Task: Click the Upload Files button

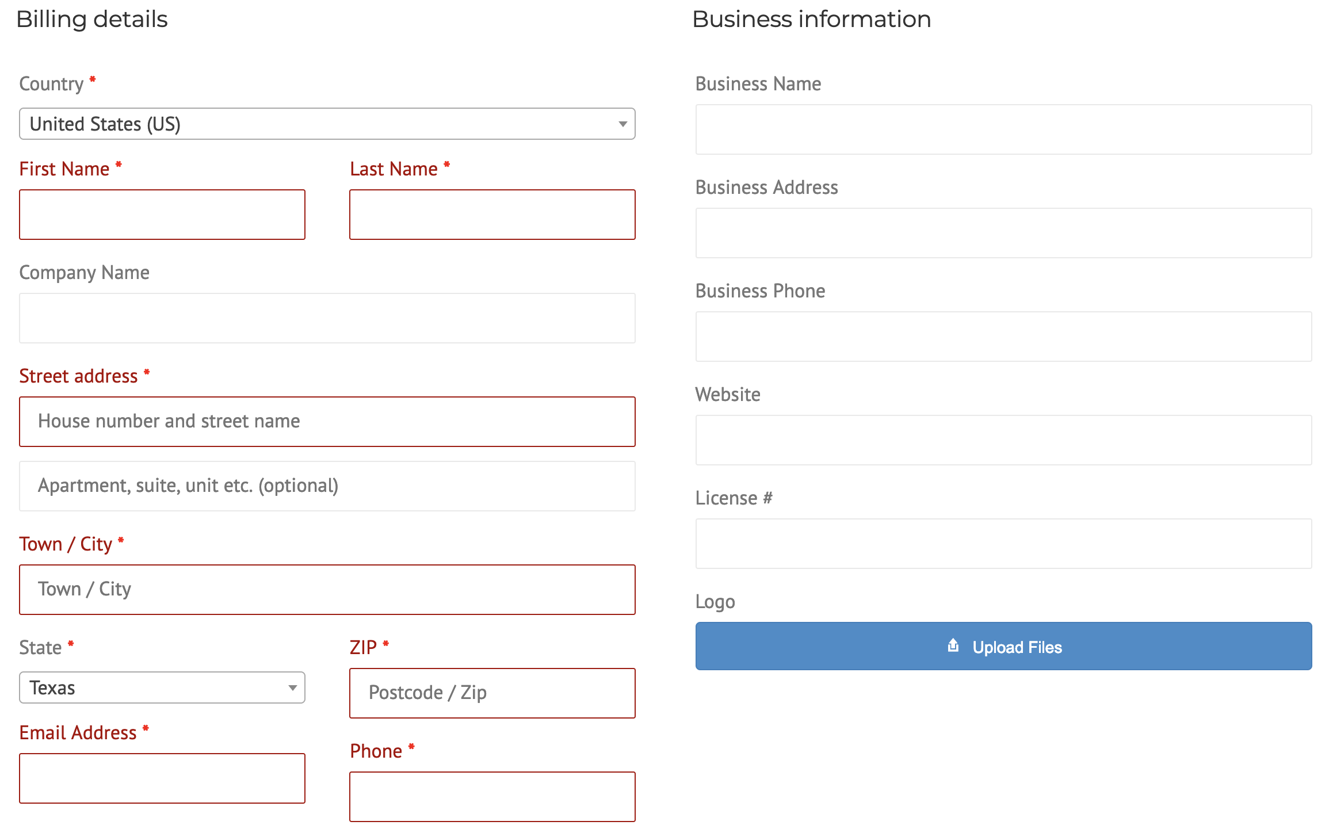Action: 1003,646
